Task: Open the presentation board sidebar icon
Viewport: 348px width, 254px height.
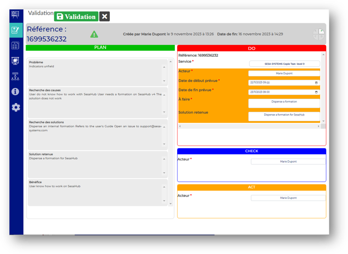Action: point(16,15)
